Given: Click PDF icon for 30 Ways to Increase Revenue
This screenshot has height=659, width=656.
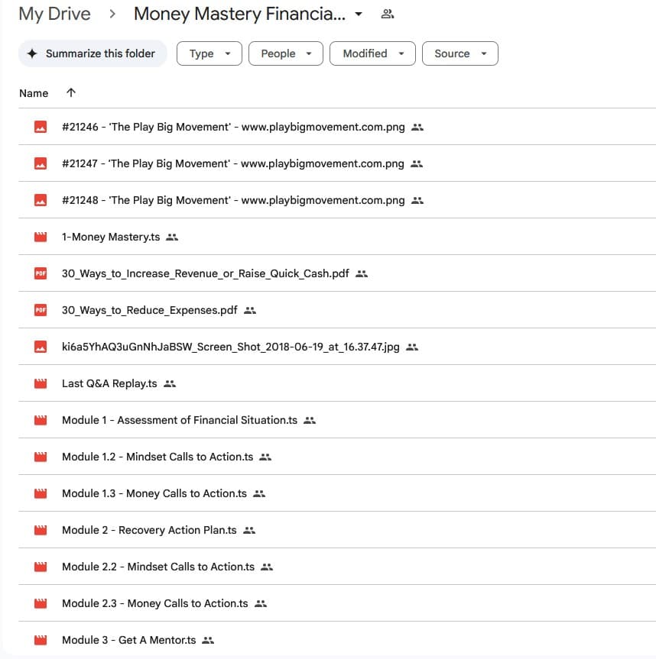Looking at the screenshot, I should [41, 273].
